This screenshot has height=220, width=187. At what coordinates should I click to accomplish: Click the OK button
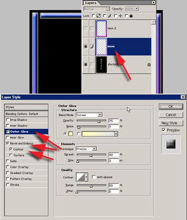[171, 106]
